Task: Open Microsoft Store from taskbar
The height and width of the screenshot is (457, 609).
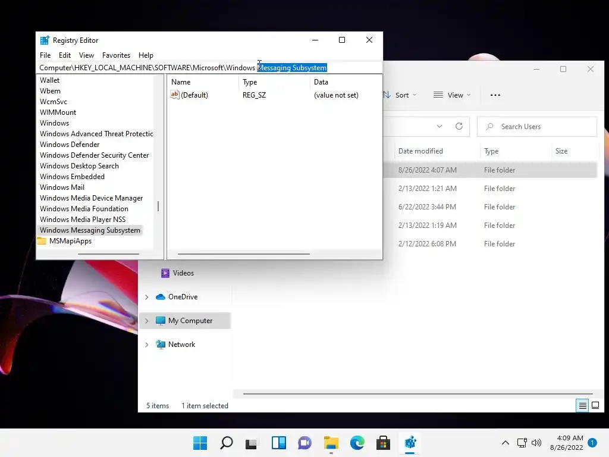Action: pos(384,443)
